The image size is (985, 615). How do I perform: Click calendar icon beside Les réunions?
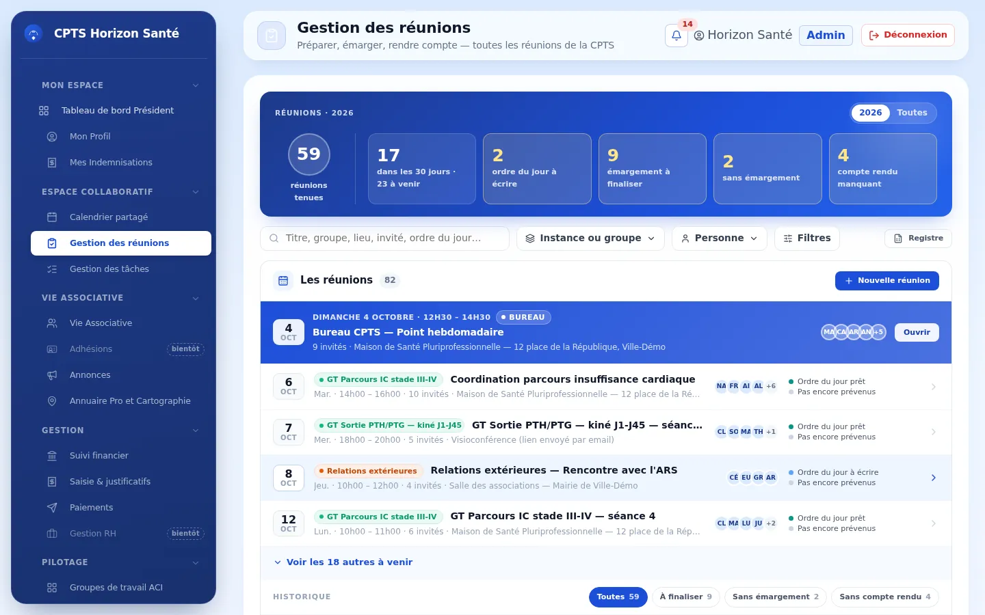click(x=283, y=280)
